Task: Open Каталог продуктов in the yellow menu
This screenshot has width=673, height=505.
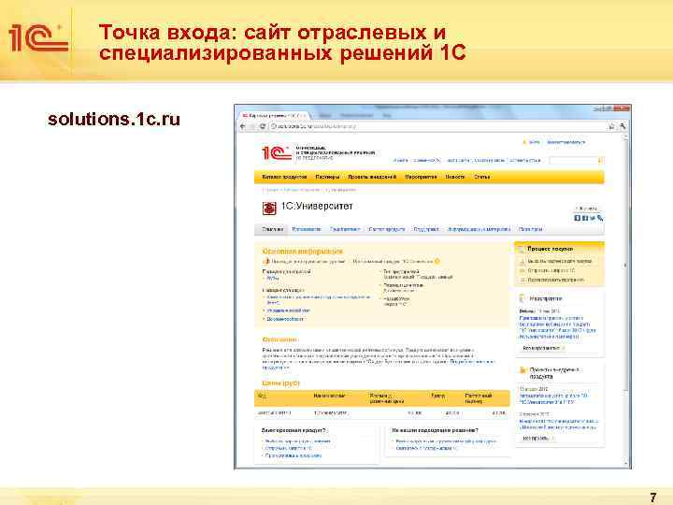Action: 284,177
